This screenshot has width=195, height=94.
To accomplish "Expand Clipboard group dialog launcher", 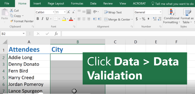I will click(x=33, y=26).
